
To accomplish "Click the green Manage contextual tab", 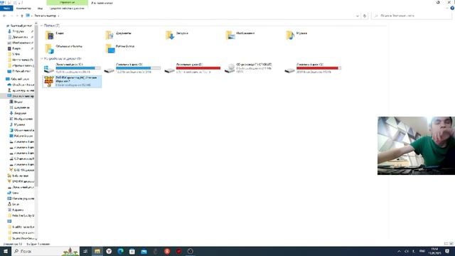I will pyautogui.click(x=68, y=3).
